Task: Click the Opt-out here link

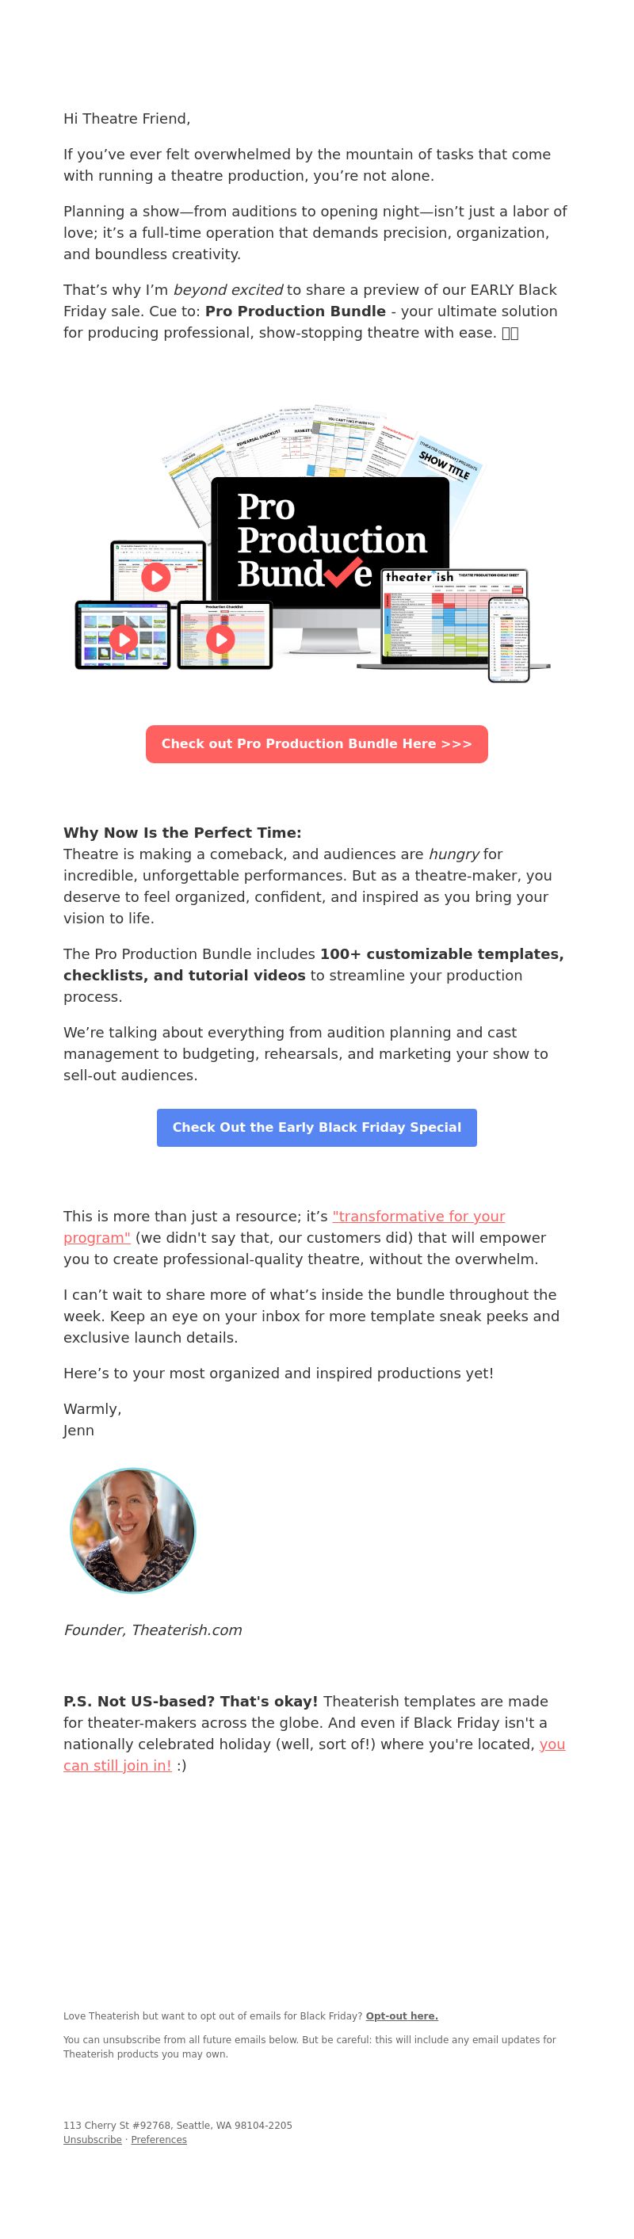Action: [402, 2015]
